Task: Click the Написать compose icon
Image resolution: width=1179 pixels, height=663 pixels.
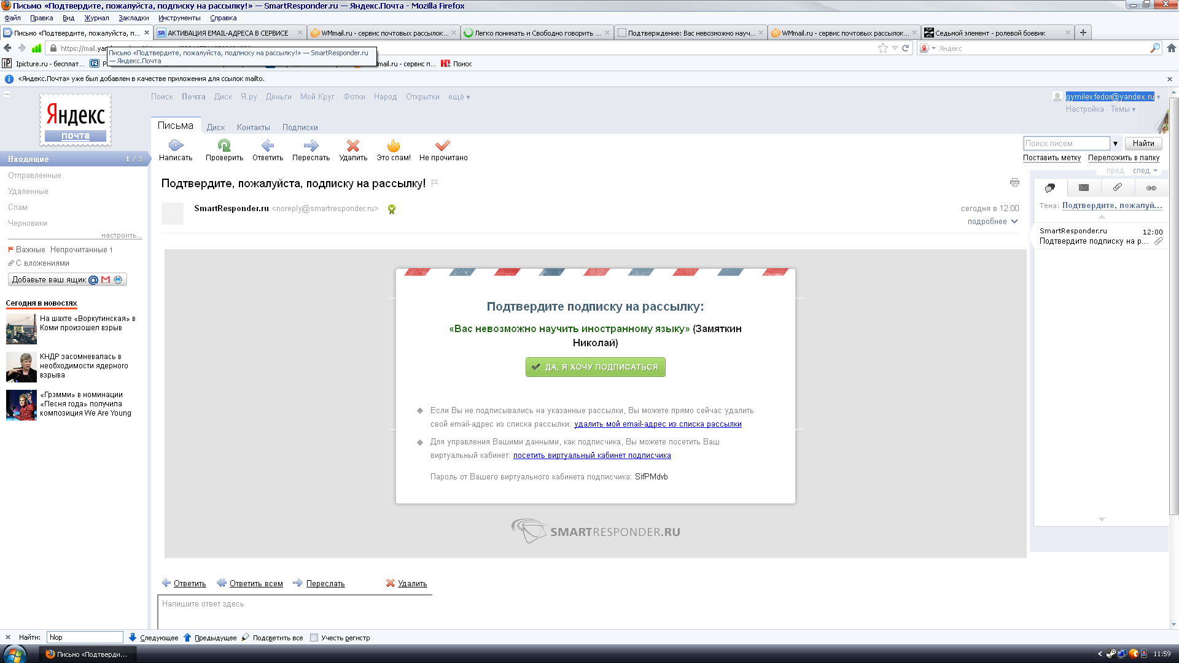Action: tap(176, 145)
